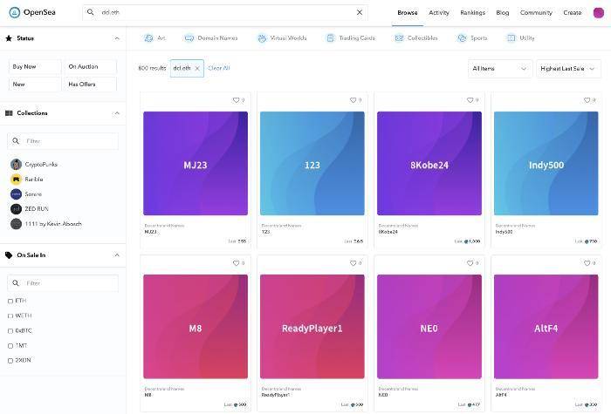Click the Clear All link
The height and width of the screenshot is (414, 611).
click(219, 68)
